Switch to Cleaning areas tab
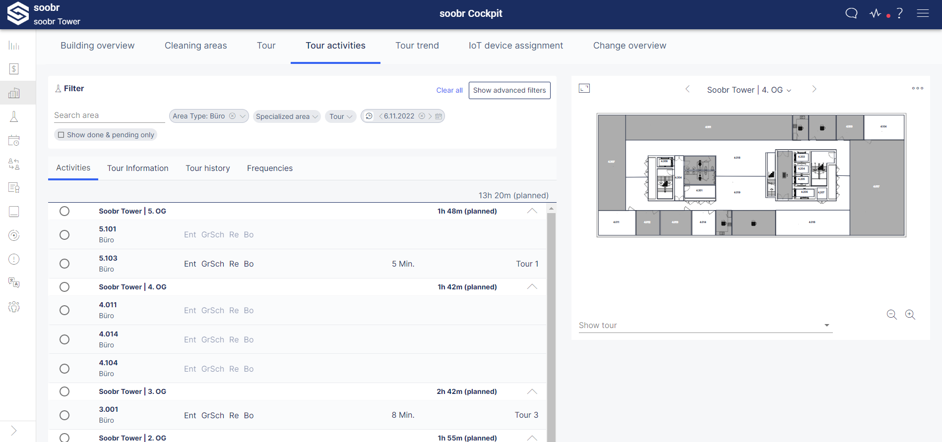 pos(195,46)
